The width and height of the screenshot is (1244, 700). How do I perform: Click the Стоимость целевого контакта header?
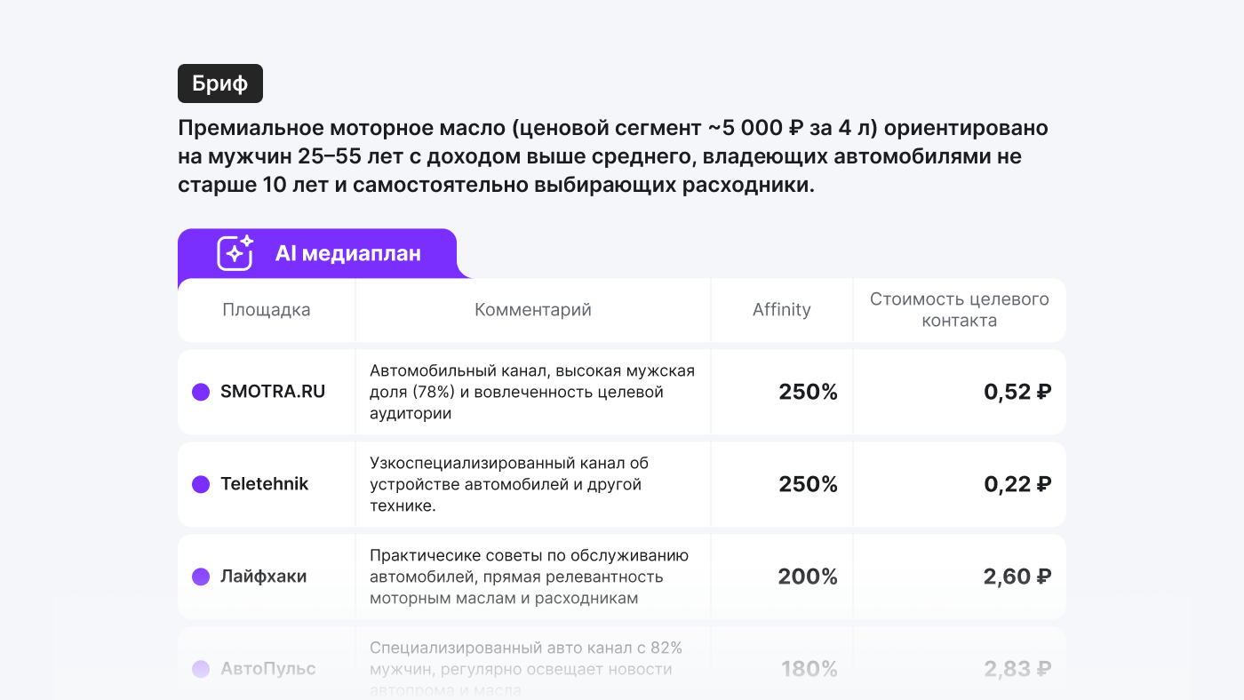coord(960,310)
